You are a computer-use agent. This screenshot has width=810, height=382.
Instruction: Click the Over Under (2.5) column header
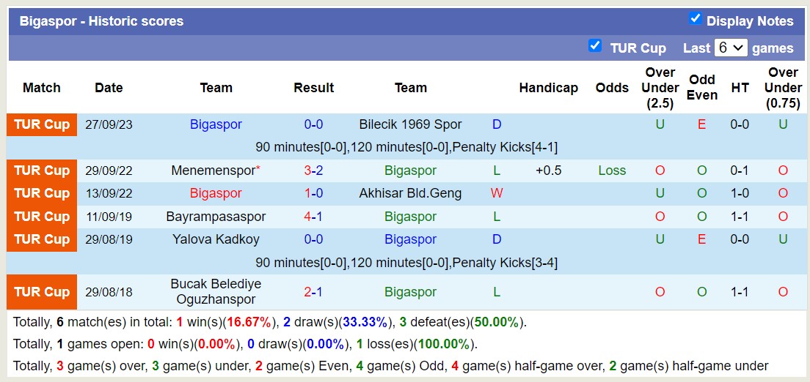click(660, 88)
